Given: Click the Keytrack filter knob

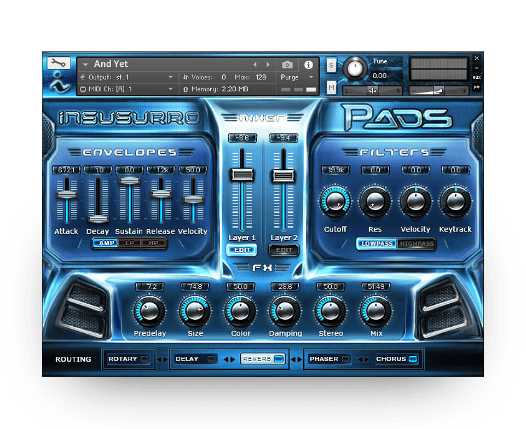Looking at the screenshot, I should (x=455, y=201).
